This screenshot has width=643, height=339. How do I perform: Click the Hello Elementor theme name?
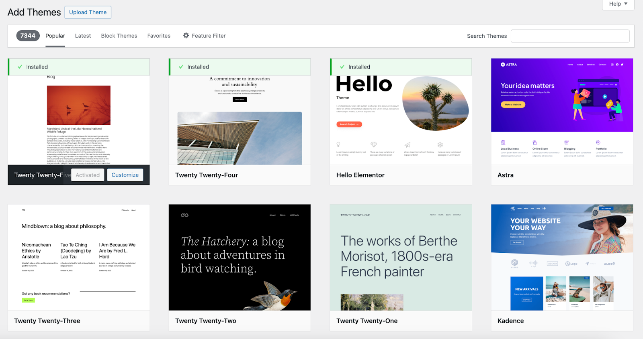[x=360, y=175]
